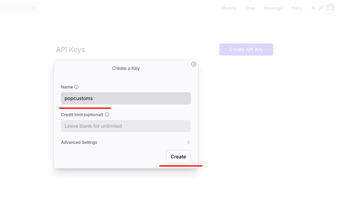
Task: Expand the Advanced Settings chevron arrow
Action: (x=188, y=142)
